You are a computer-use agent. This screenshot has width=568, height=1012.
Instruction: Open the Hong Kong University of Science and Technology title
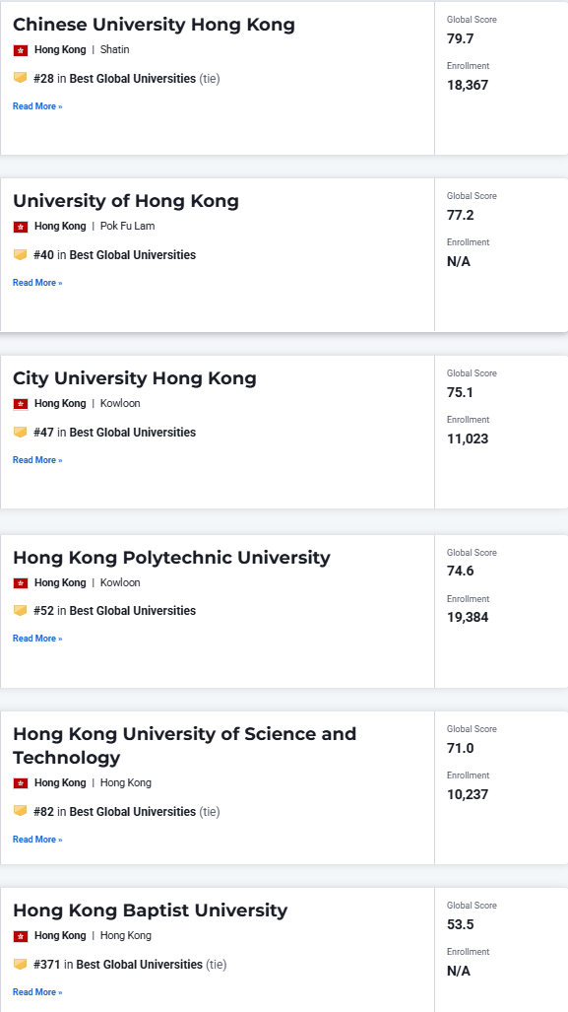pos(184,745)
